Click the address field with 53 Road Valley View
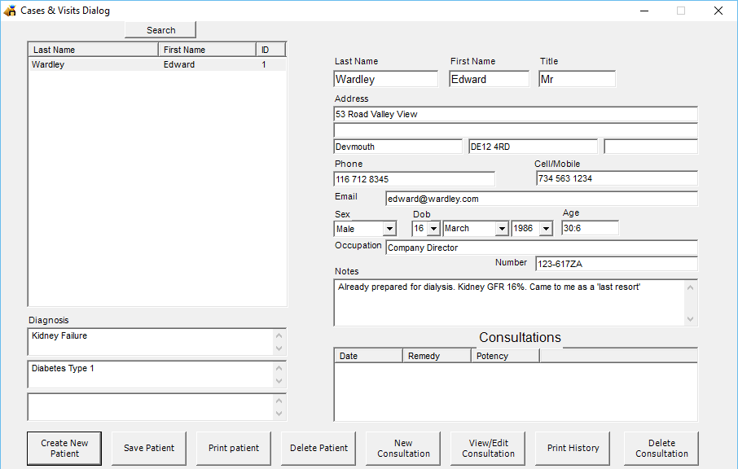The height and width of the screenshot is (469, 738). point(516,114)
